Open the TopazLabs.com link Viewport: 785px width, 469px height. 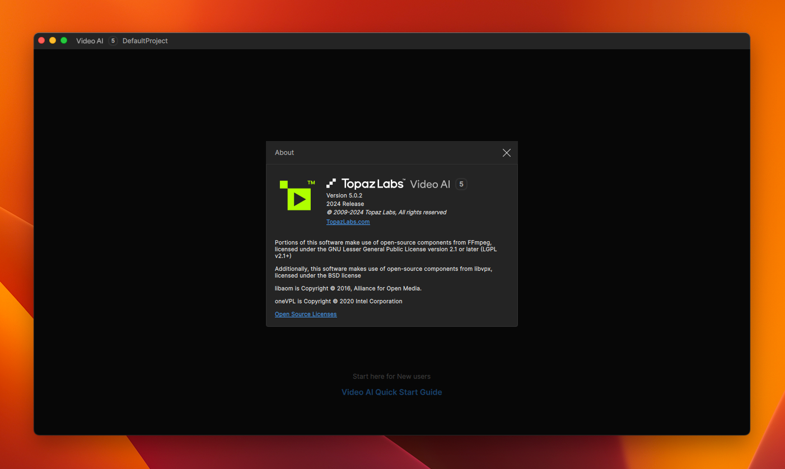point(348,222)
